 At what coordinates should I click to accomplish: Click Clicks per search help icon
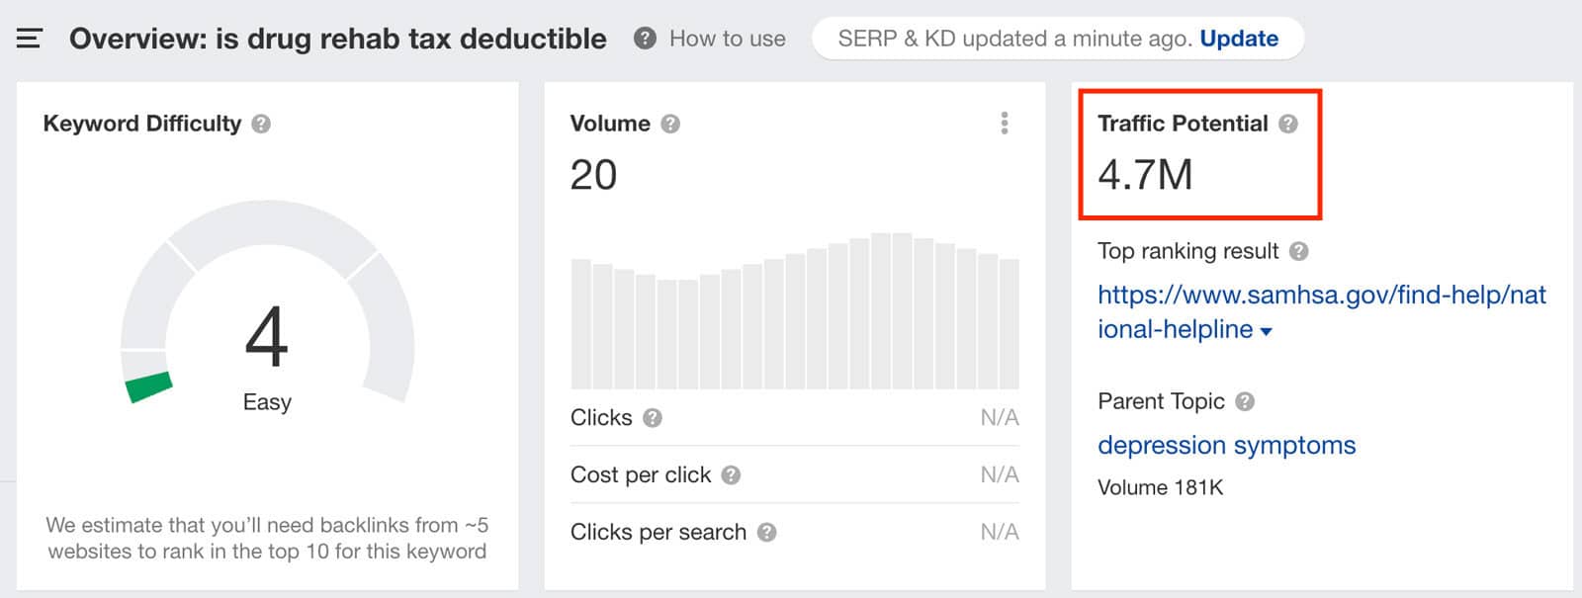[766, 533]
